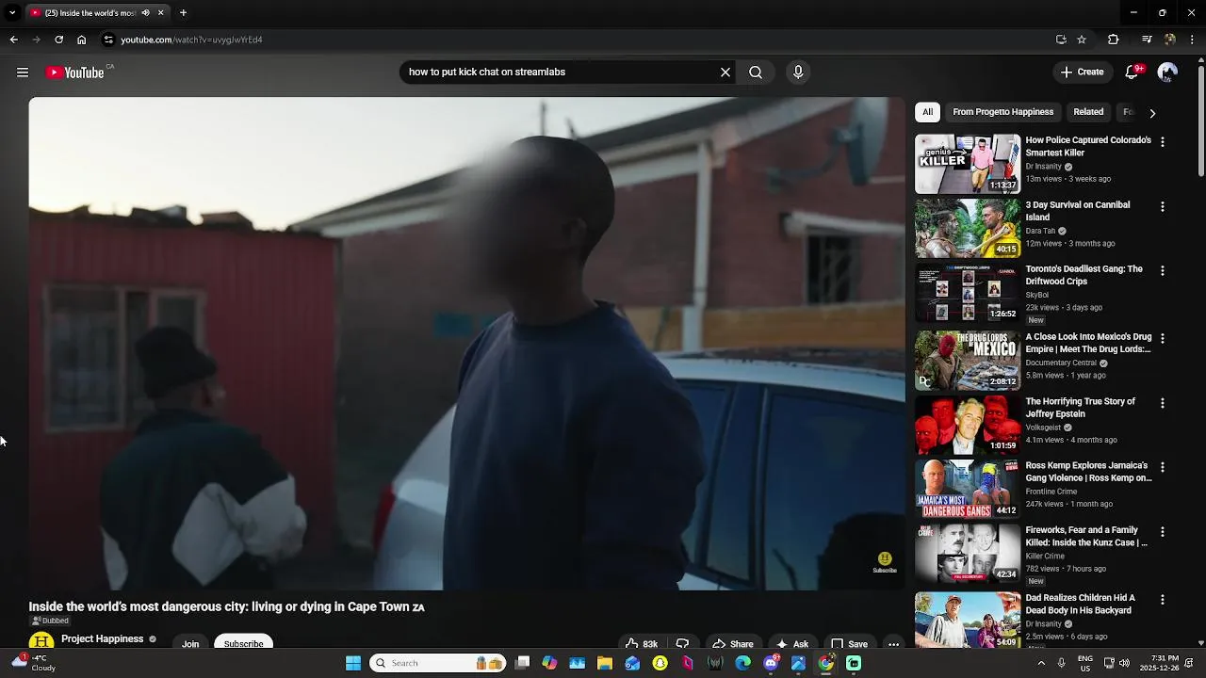The height and width of the screenshot is (678, 1206).
Task: Reload the page in the browser
Action: (58, 40)
